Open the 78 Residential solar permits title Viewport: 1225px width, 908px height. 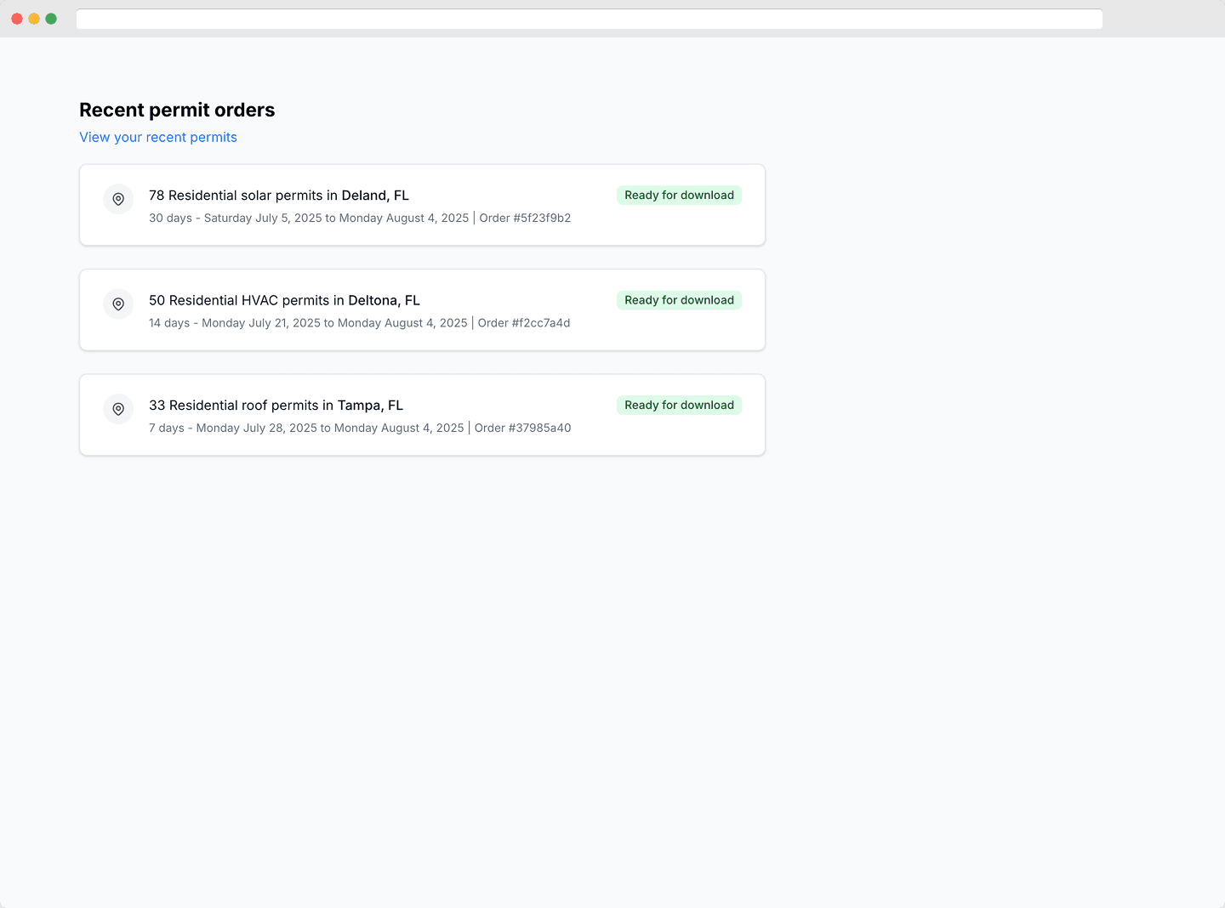[x=278, y=196]
